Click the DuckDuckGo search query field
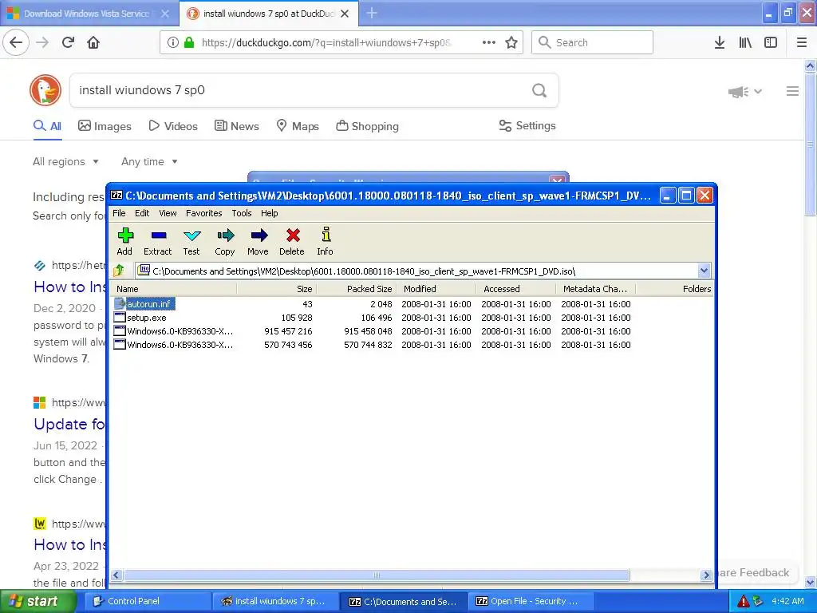This screenshot has width=817, height=613. tap(300, 90)
